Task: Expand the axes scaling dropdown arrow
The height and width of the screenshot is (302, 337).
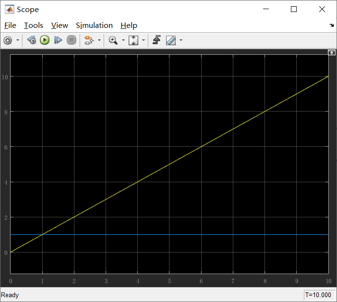Action: 144,40
